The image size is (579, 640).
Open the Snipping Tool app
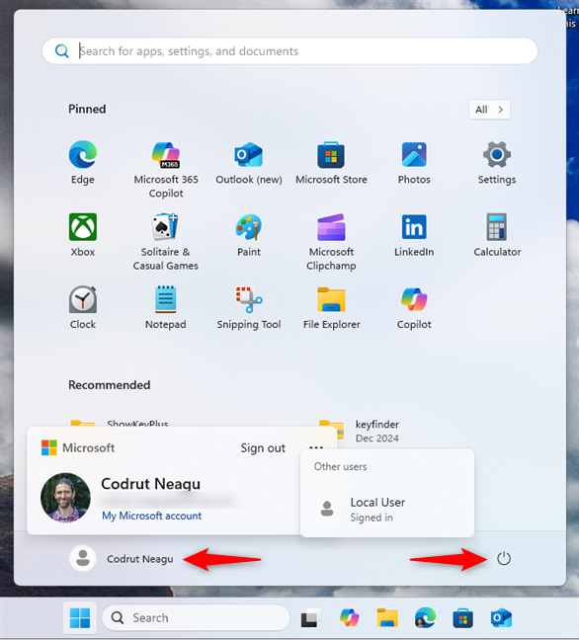pos(249,308)
